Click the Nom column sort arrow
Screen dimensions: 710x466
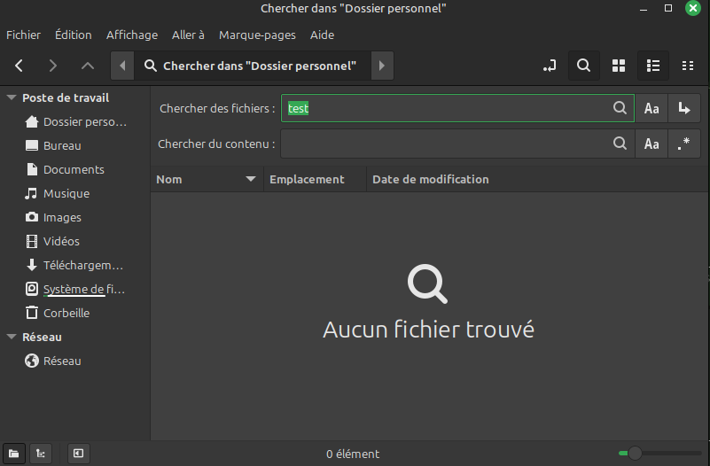[250, 180]
